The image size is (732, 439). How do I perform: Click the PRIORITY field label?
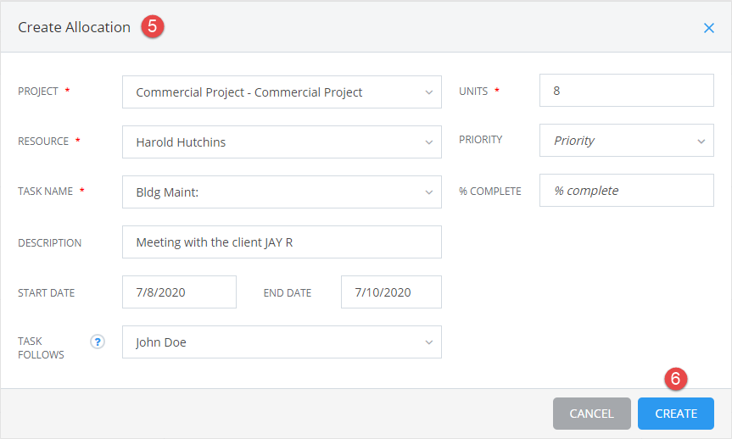[480, 140]
